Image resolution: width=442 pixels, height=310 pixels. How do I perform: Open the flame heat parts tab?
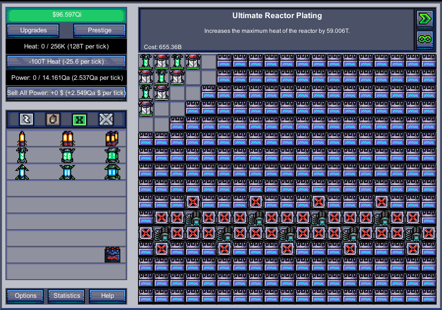[53, 119]
